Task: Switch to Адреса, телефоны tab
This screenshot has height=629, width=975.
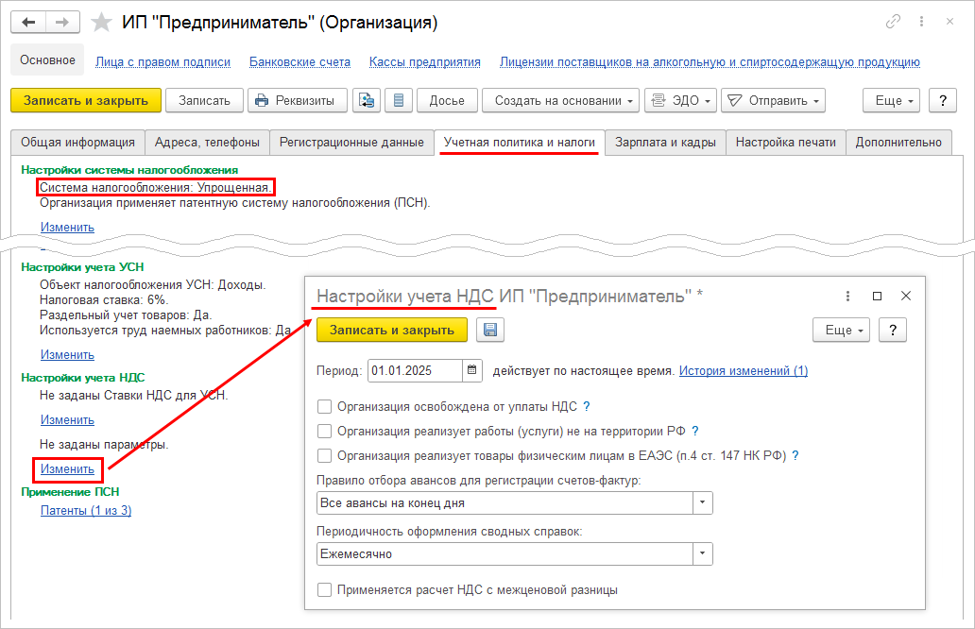Action: point(207,143)
